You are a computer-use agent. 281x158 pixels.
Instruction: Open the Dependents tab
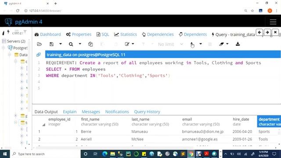click(x=193, y=34)
